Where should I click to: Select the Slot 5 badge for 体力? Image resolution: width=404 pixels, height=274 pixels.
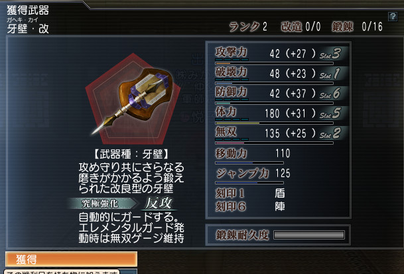point(330,113)
